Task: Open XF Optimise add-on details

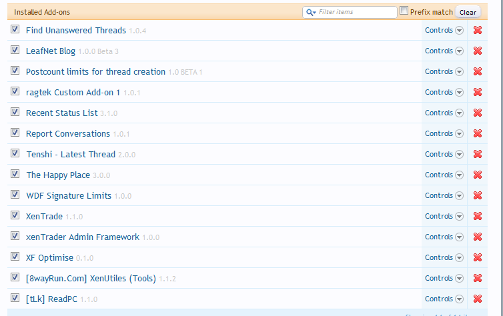Action: (x=49, y=258)
